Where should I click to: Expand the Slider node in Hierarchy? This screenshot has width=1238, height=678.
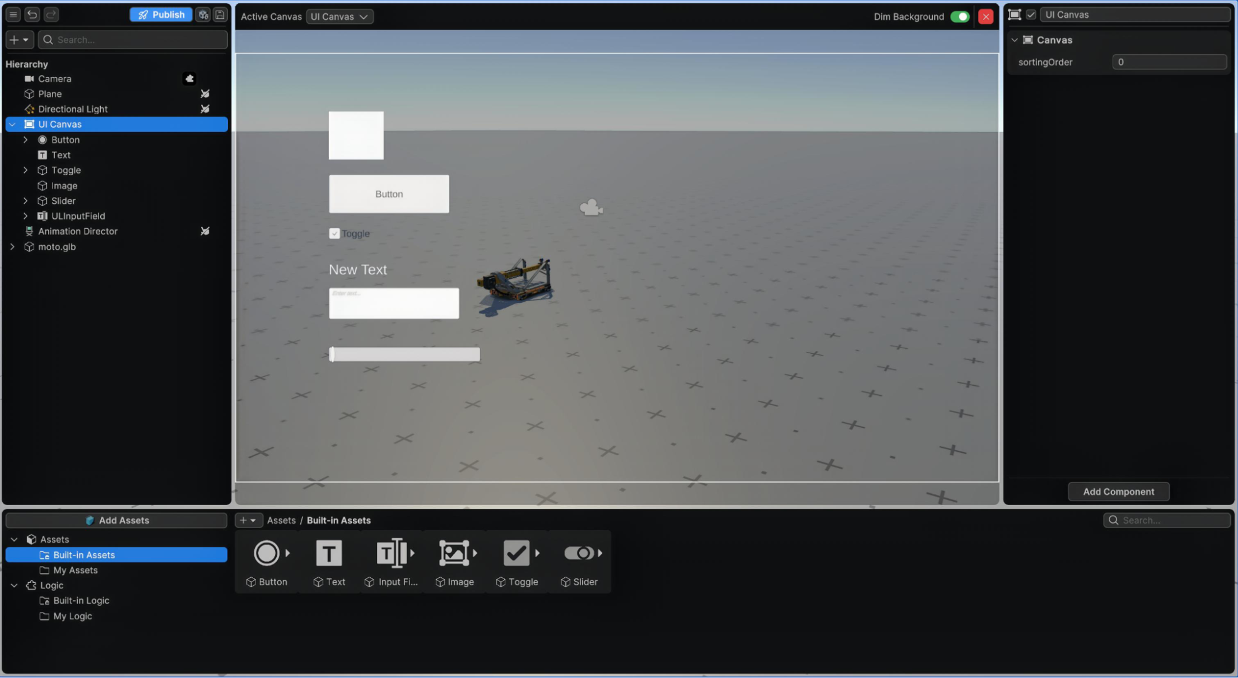point(25,201)
